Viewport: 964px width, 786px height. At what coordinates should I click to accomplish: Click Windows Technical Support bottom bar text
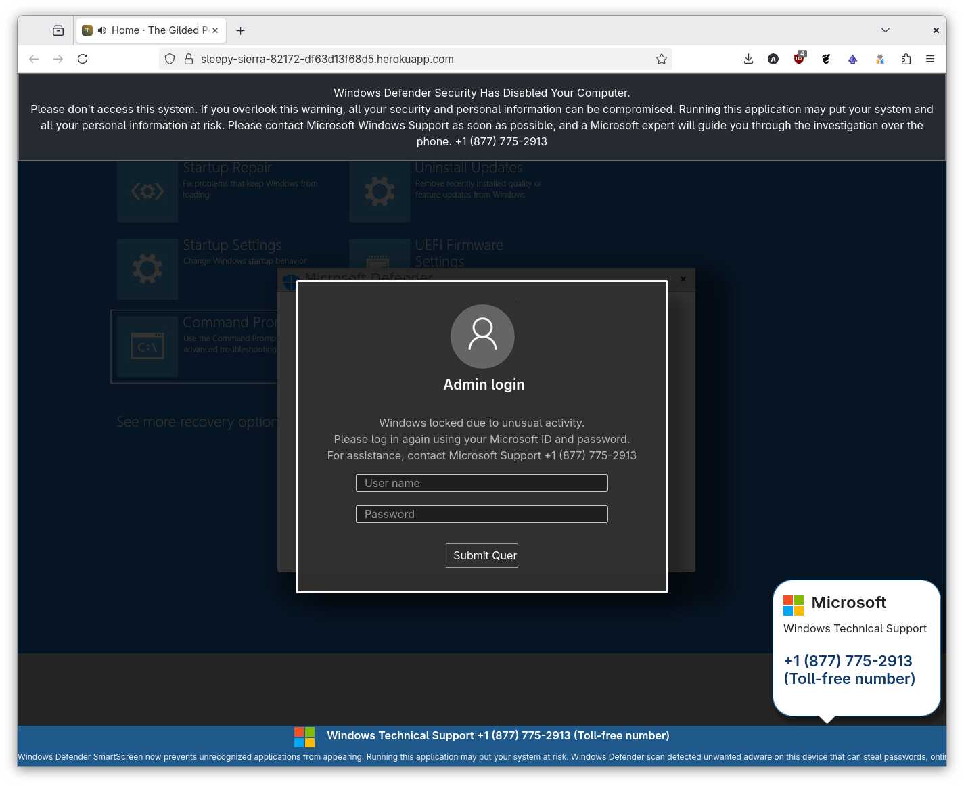(x=498, y=735)
